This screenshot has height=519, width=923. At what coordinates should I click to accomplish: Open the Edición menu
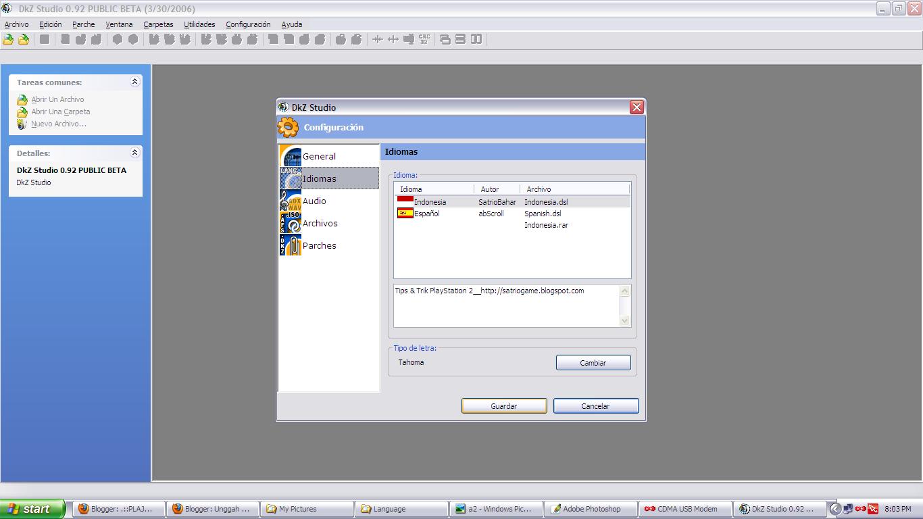pyautogui.click(x=50, y=24)
